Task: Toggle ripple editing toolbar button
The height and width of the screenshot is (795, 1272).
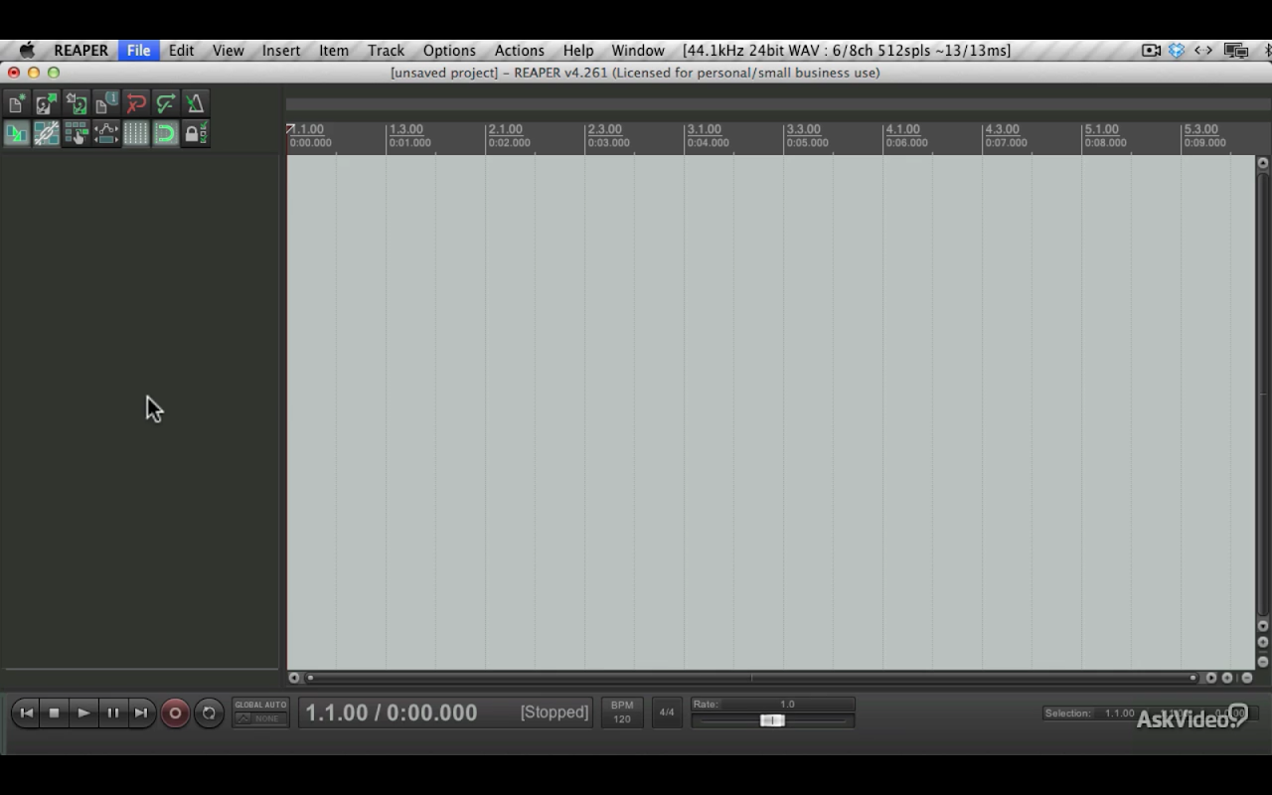Action: (77, 133)
